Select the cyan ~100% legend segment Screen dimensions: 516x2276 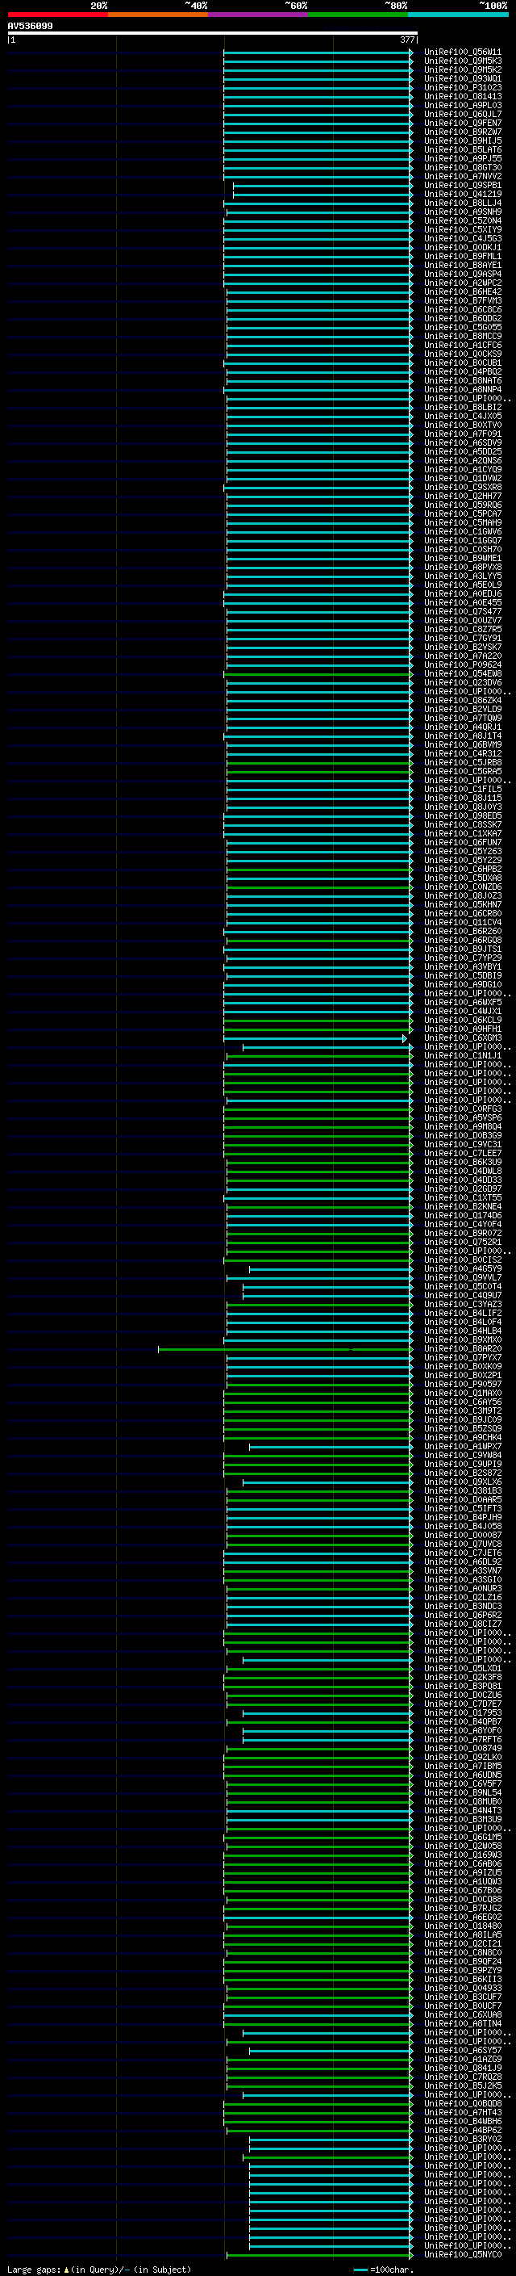tap(459, 15)
